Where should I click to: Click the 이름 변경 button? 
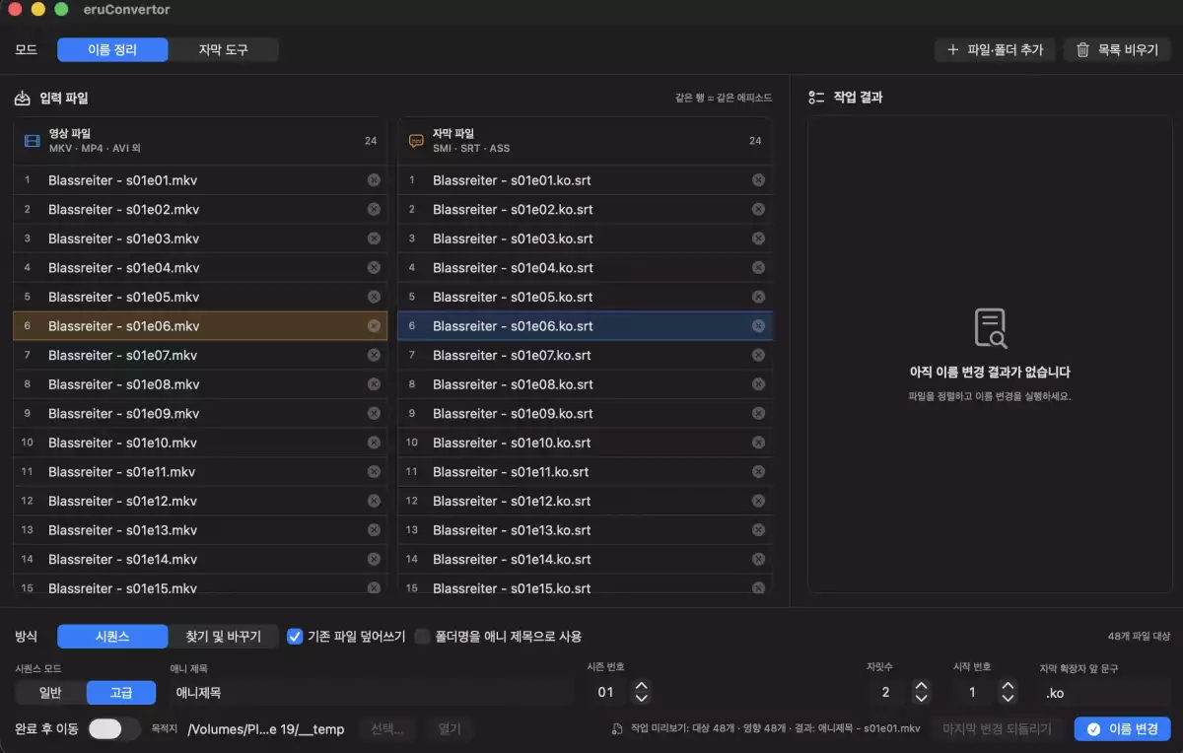pos(1123,729)
